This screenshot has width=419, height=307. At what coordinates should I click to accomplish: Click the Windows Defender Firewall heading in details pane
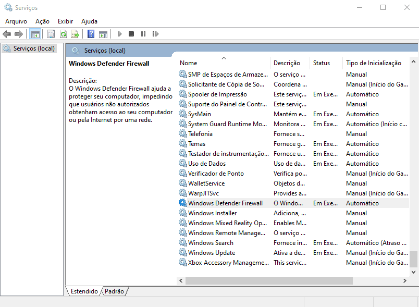pyautogui.click(x=109, y=63)
